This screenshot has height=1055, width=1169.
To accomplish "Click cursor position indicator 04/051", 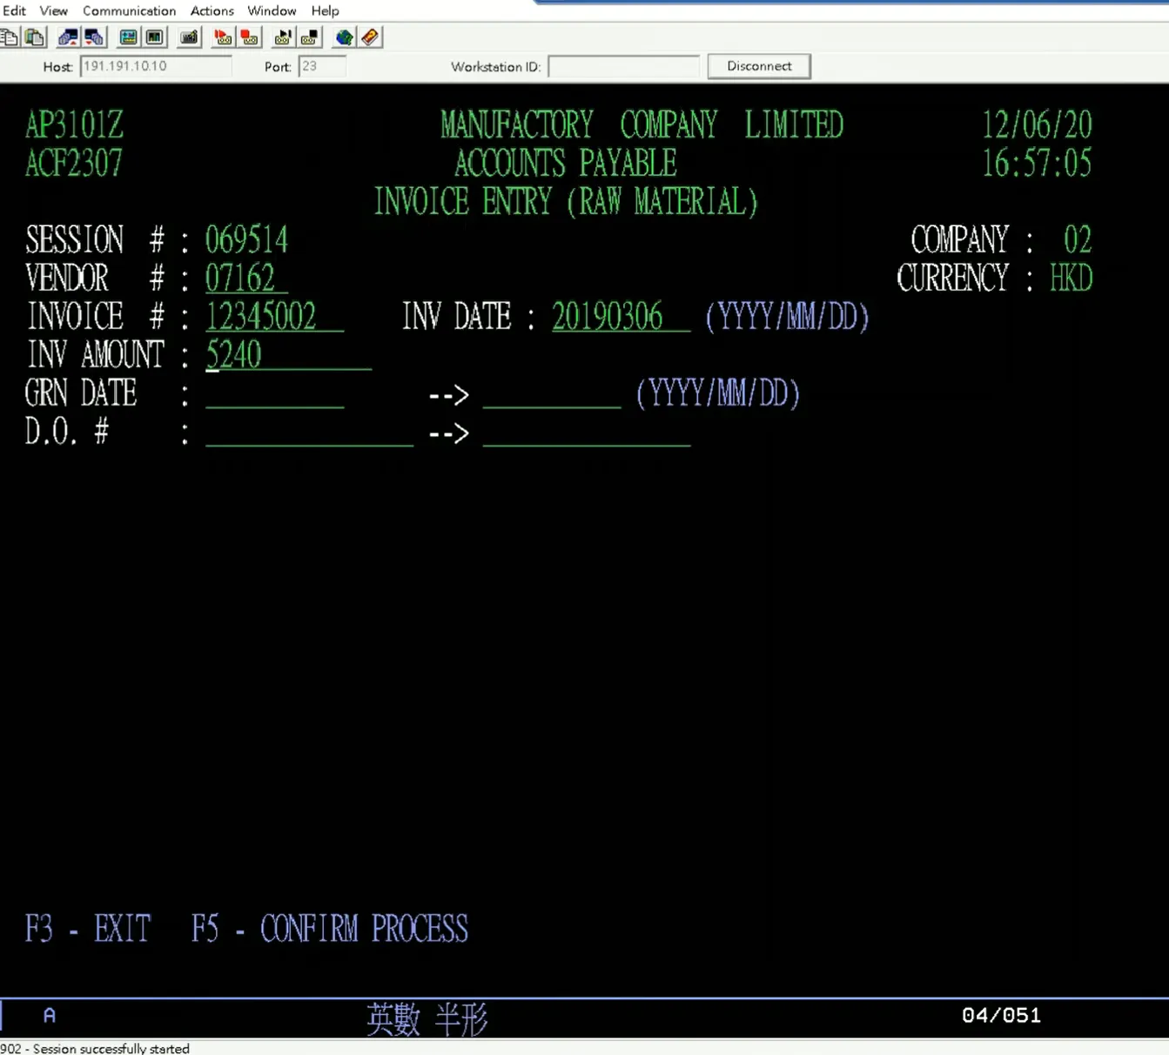I will tap(1001, 1015).
